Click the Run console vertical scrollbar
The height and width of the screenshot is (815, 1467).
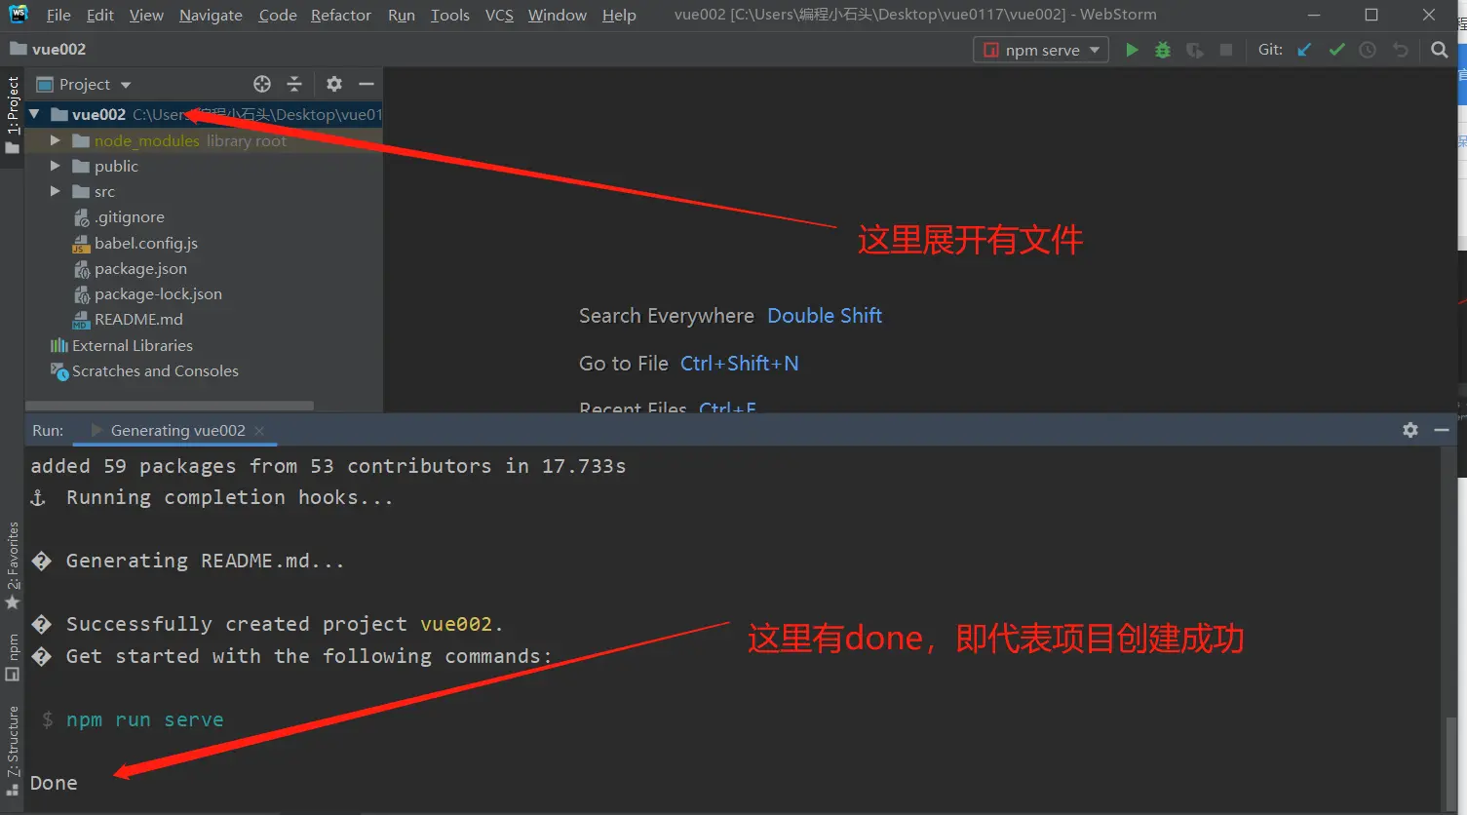(1450, 762)
